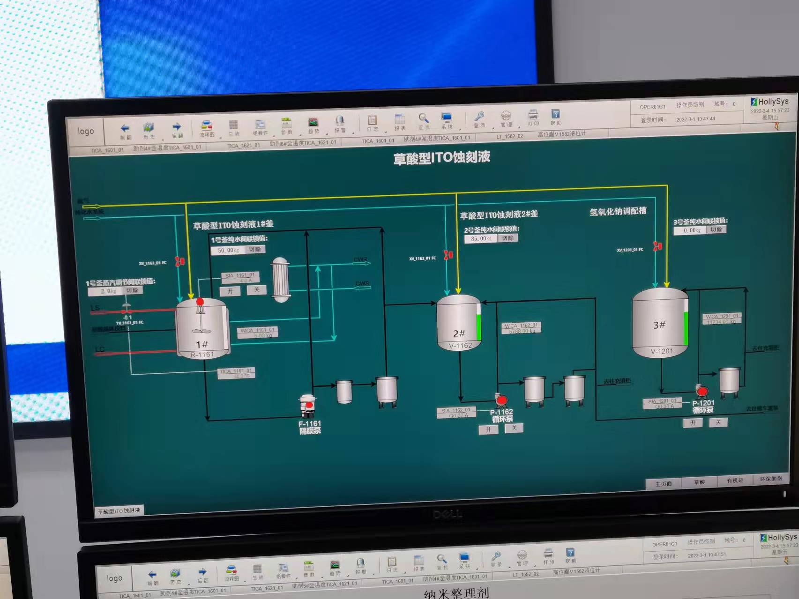Image resolution: width=799 pixels, height=599 pixels.
Task: Open the SIA_1162_01 current tag
Action: click(x=456, y=413)
